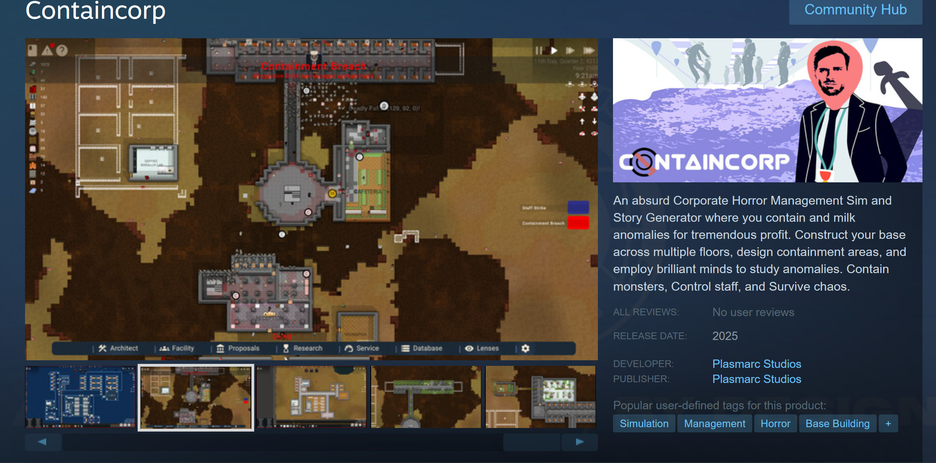Open the Management tag

pyautogui.click(x=714, y=424)
